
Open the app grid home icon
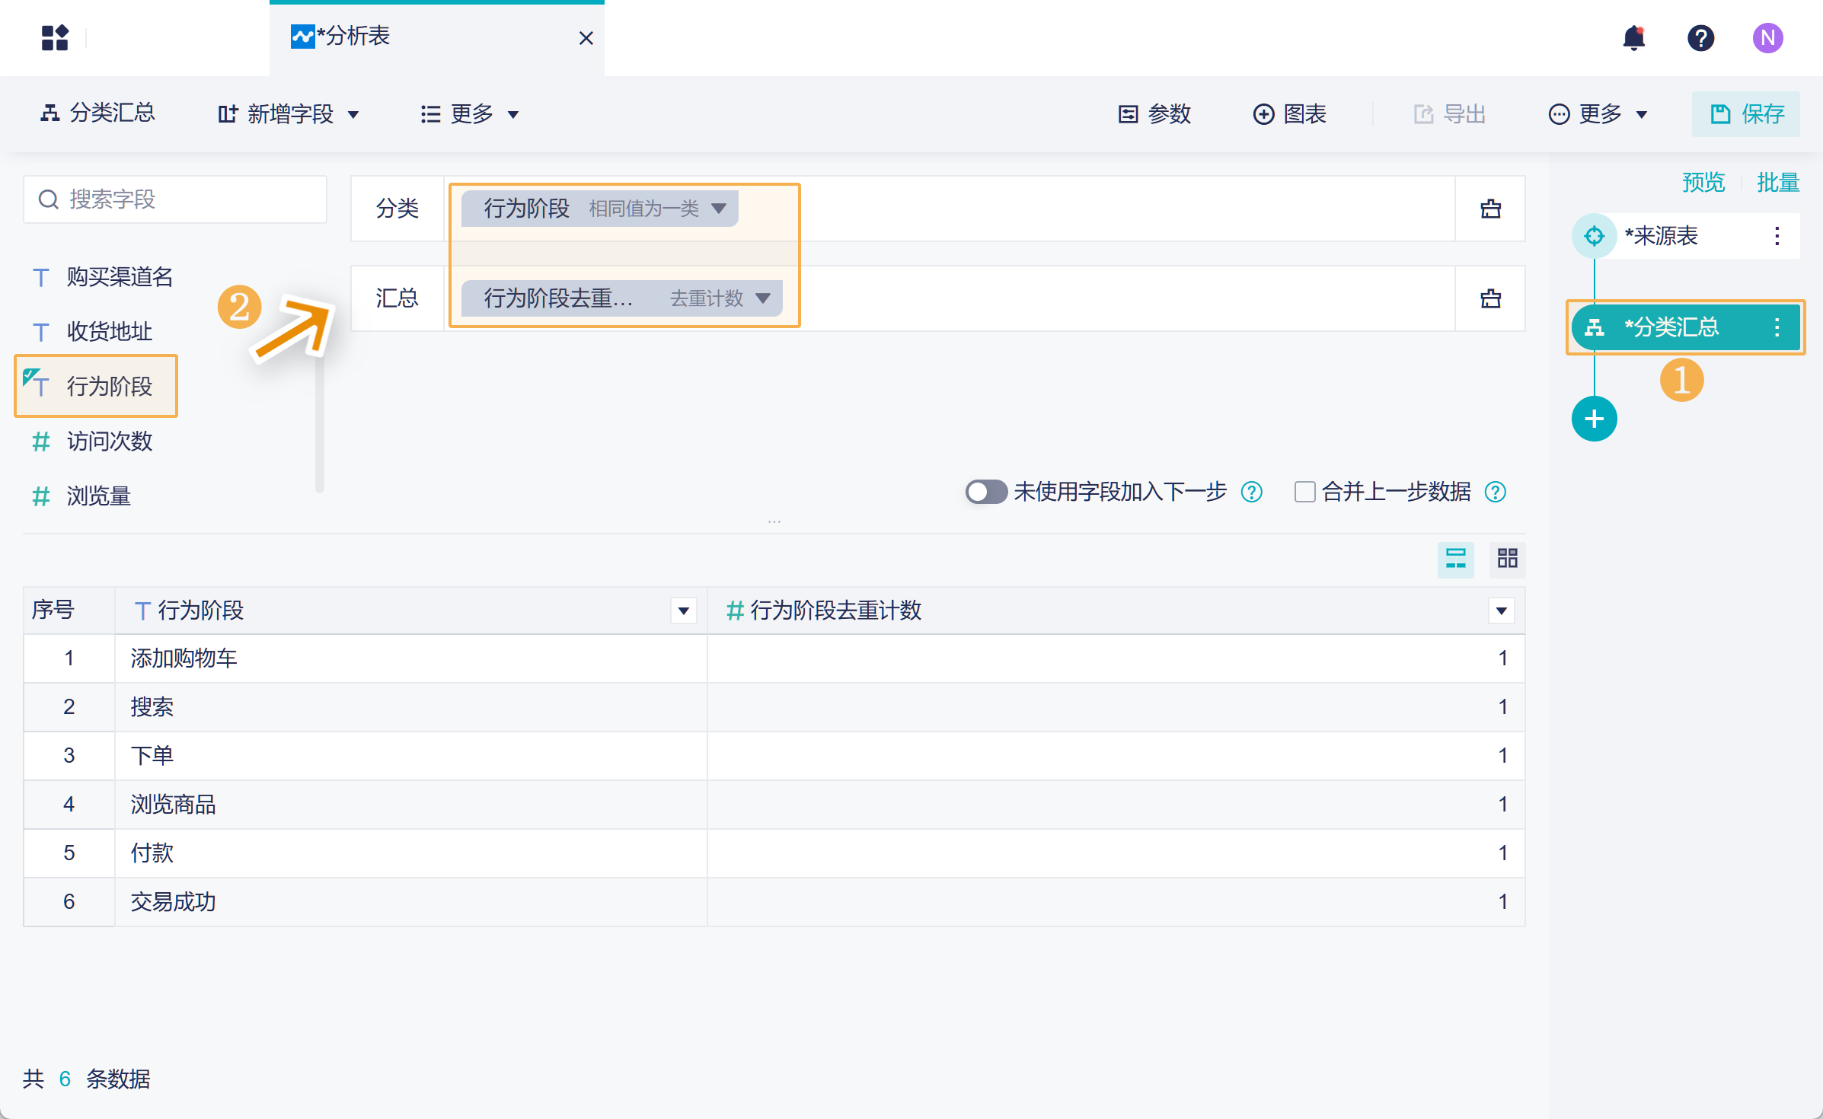click(55, 37)
